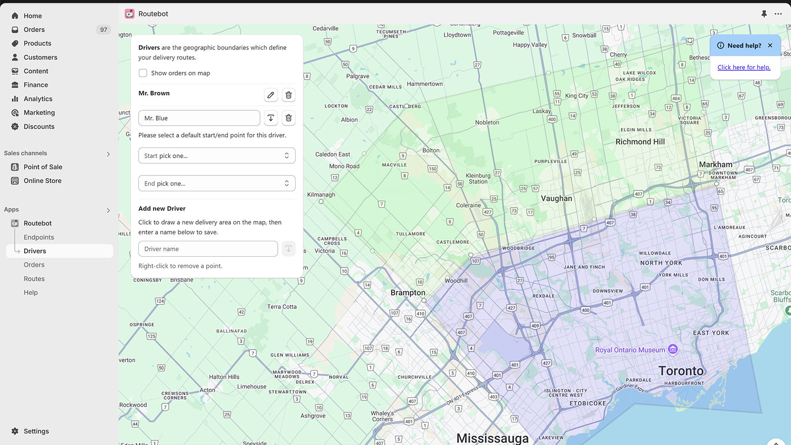Click the Toronto label on map

pos(681,371)
